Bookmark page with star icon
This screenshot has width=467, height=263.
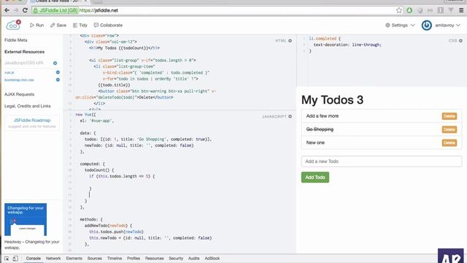pos(399,10)
